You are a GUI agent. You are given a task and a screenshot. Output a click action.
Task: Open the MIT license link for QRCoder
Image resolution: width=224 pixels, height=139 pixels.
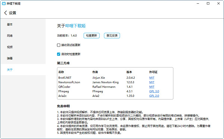coord(152,87)
